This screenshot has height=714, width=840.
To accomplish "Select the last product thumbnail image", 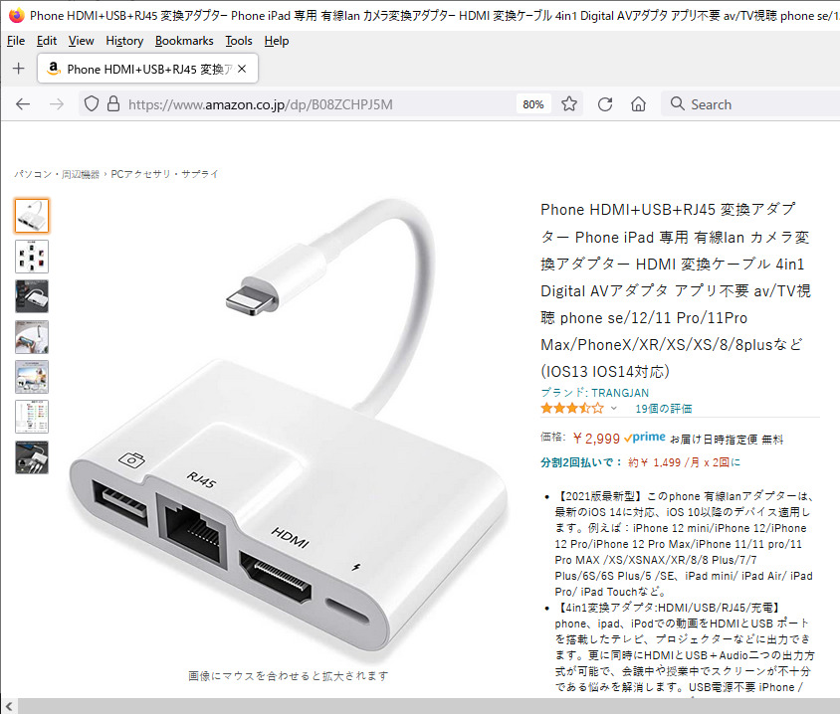I will (x=32, y=457).
